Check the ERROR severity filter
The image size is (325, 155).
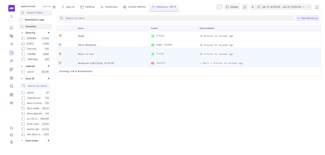pyautogui.click(x=24, y=38)
